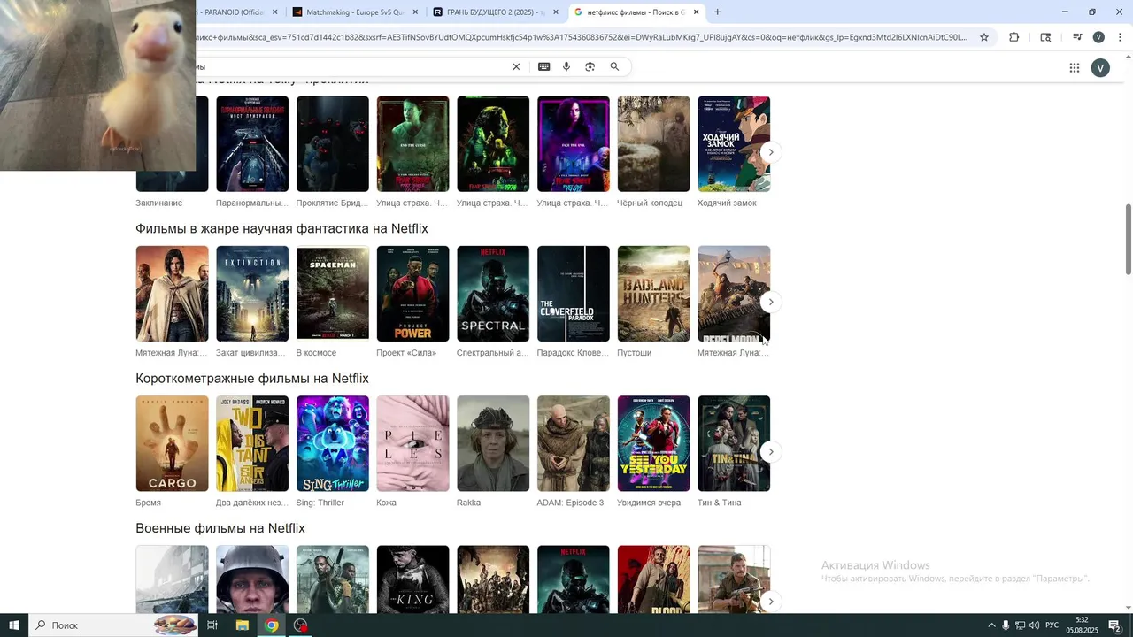Open the Кожа (Pieles) poster

[412, 443]
